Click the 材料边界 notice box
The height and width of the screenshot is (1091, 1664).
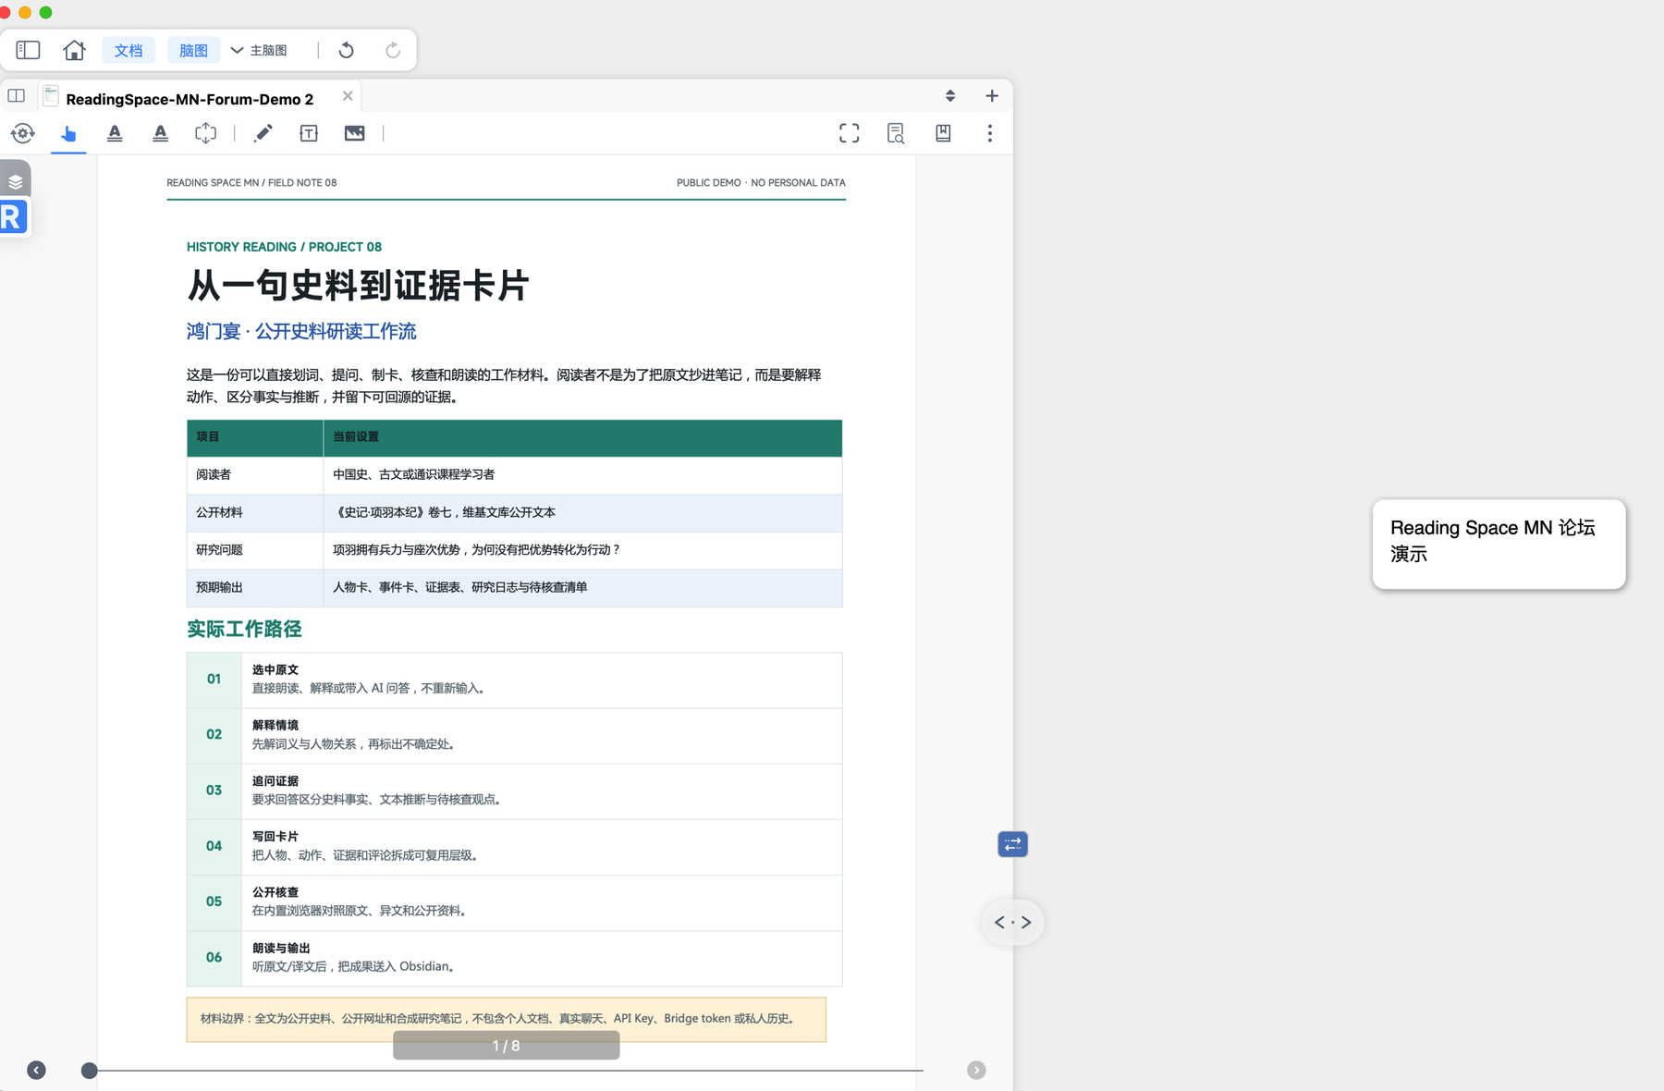point(506,1019)
